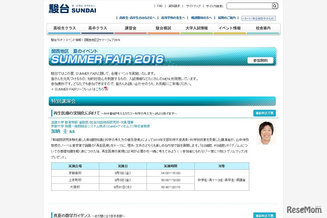Click inside the サイト内検索 search field
The image size is (327, 218).
[x=249, y=6]
